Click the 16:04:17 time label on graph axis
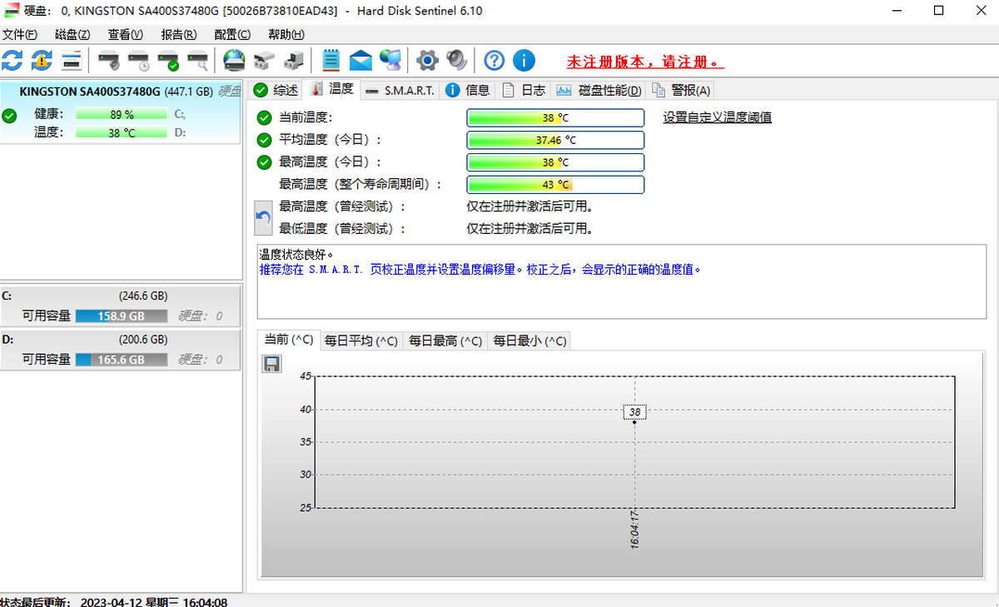The image size is (999, 607). coord(634,529)
